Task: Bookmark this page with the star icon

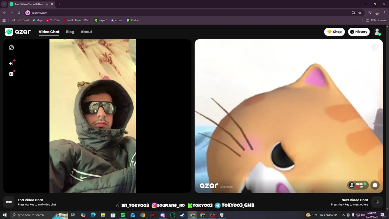Action: (x=360, y=13)
